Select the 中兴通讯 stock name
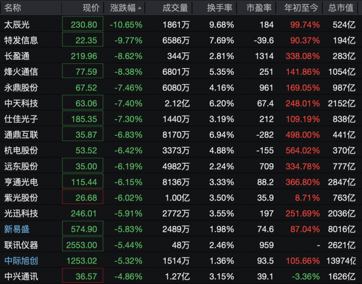This screenshot has height=284, width=362. [x=21, y=276]
